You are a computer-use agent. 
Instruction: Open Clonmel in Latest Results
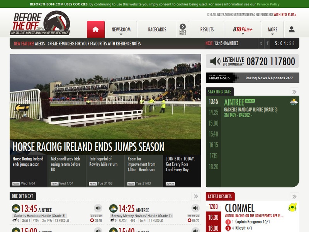[239, 208]
